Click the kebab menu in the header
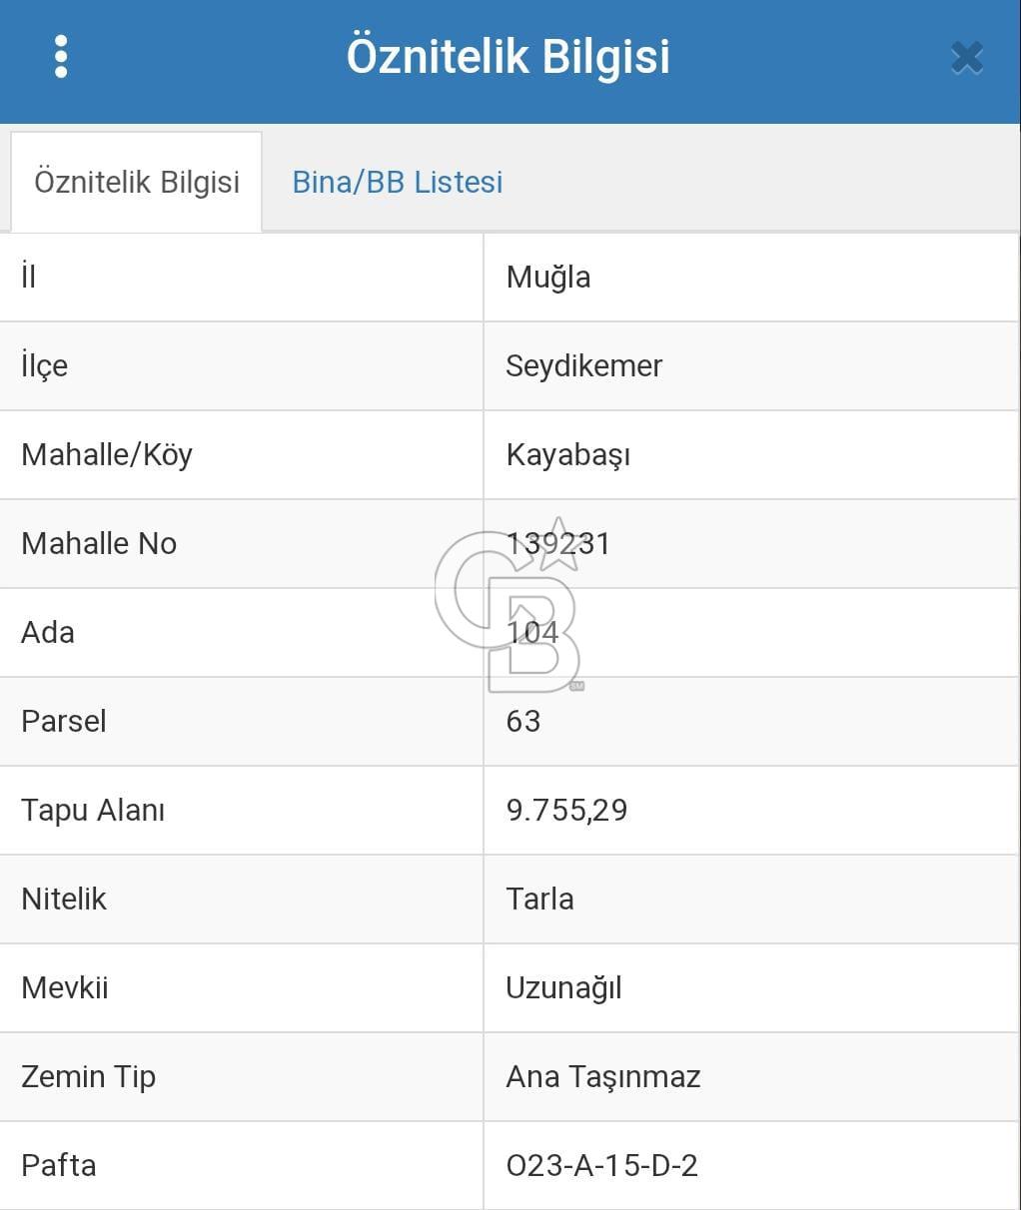1021x1210 pixels. click(63, 57)
